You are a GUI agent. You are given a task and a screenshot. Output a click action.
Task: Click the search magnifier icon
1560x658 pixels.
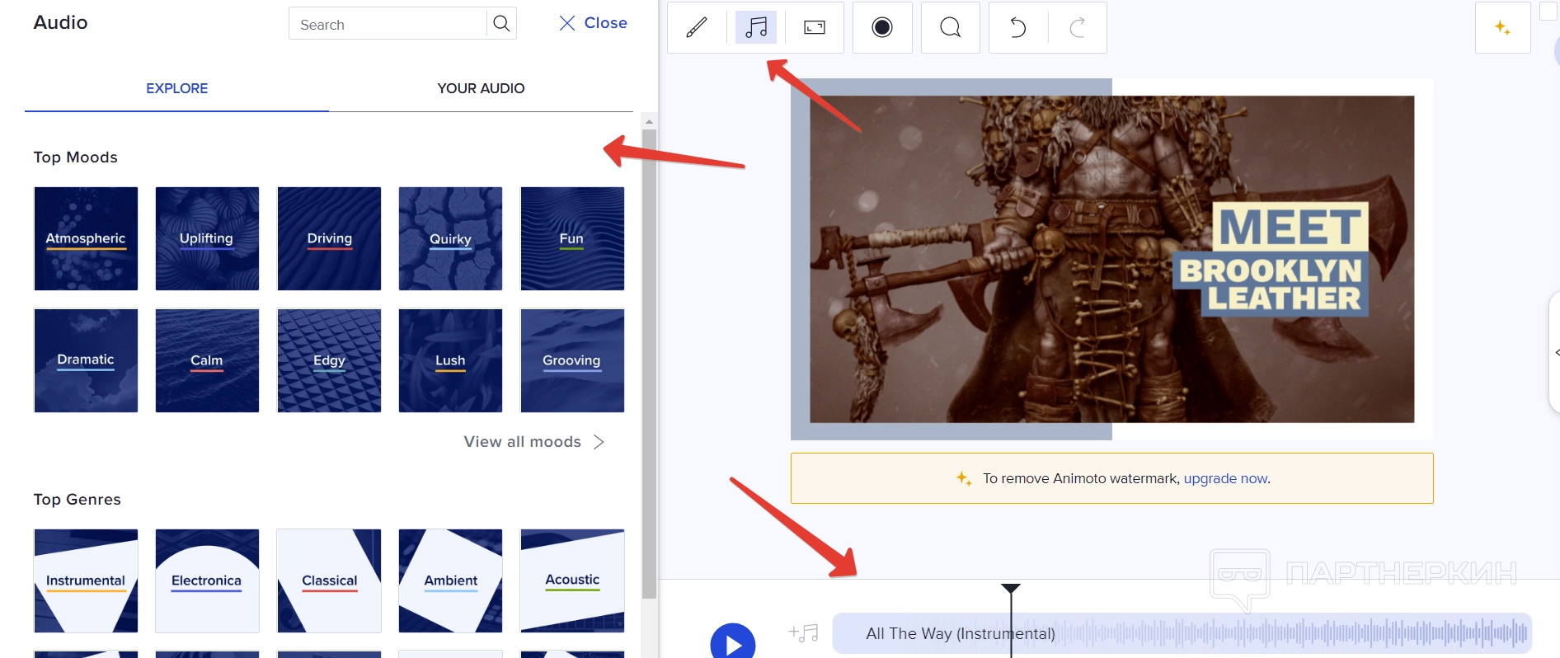tap(501, 23)
